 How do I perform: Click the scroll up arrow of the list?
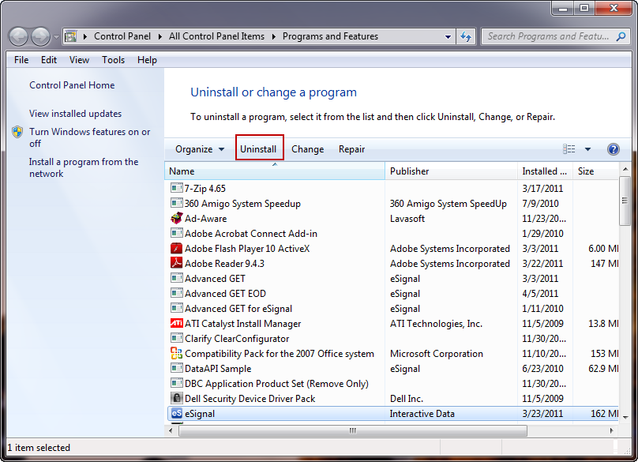tap(625, 168)
